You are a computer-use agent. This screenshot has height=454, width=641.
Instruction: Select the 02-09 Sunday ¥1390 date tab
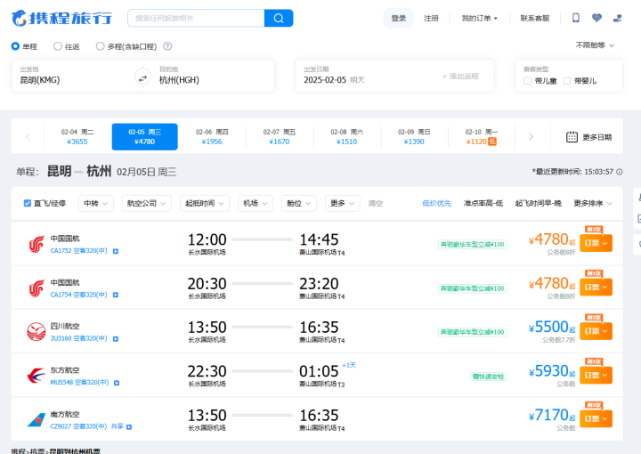click(414, 137)
